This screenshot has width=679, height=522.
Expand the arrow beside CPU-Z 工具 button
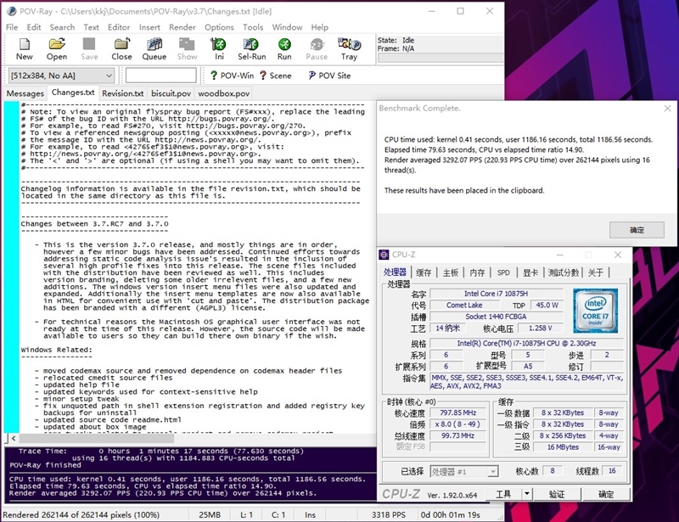[527, 494]
